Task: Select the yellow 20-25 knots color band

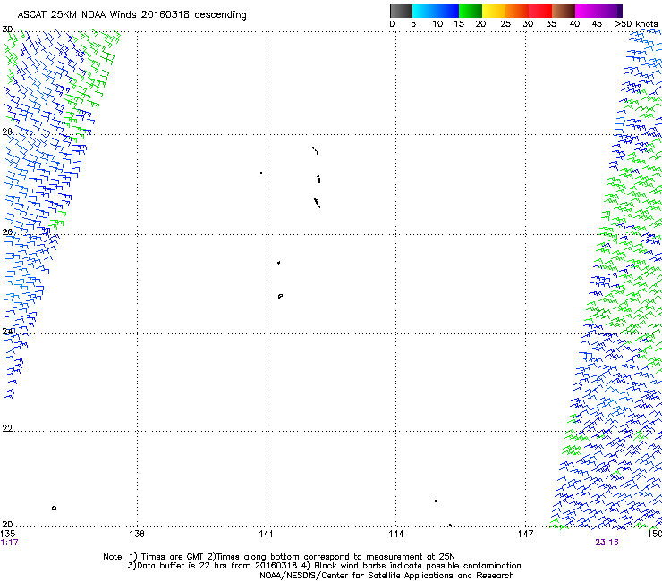Action: pos(494,11)
